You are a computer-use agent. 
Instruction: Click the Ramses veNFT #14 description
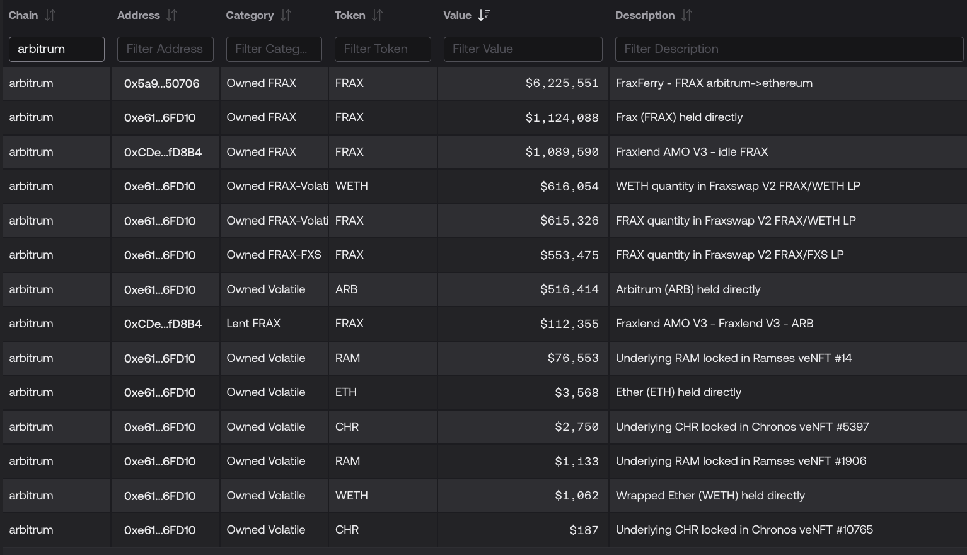(733, 358)
